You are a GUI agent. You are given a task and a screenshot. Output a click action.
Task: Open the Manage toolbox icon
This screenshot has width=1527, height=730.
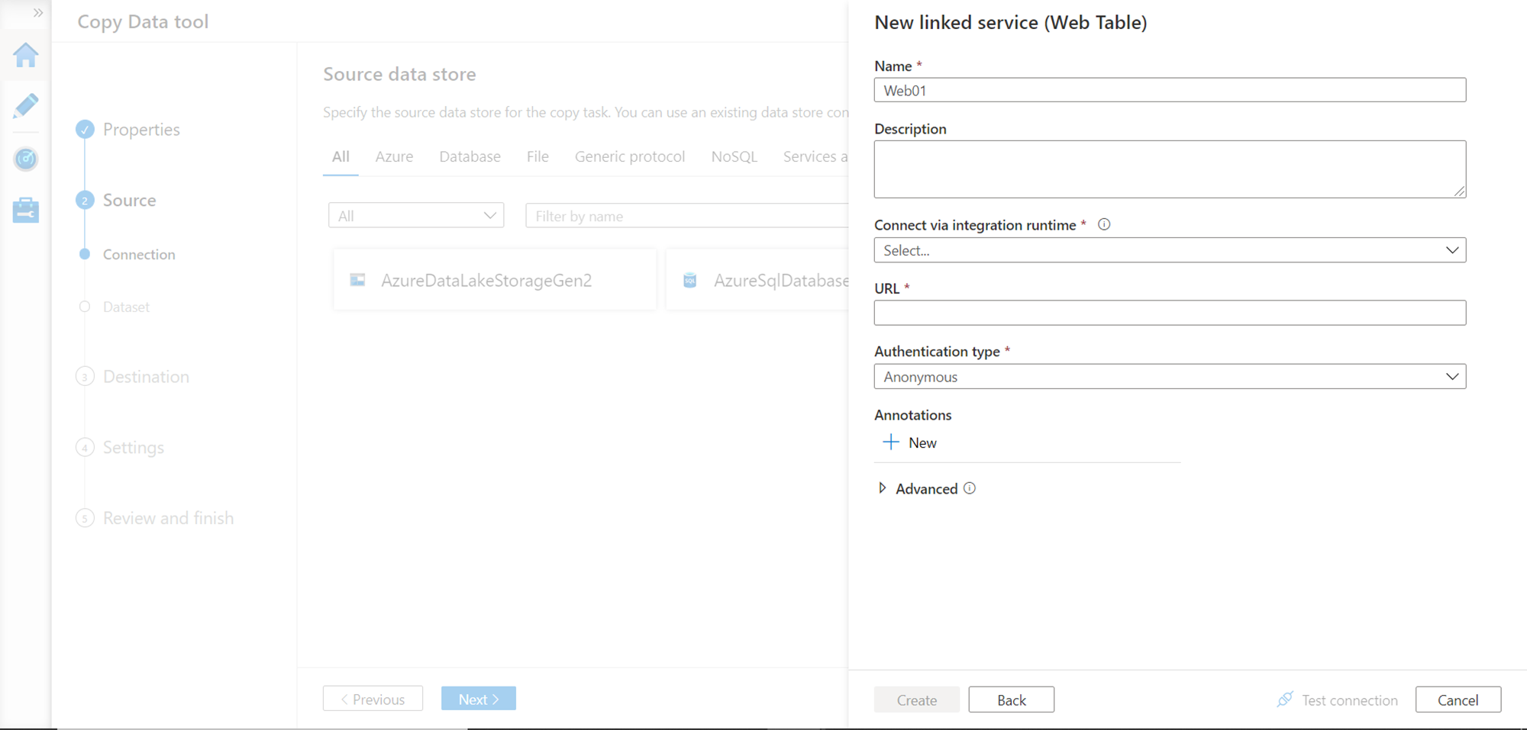tap(26, 210)
